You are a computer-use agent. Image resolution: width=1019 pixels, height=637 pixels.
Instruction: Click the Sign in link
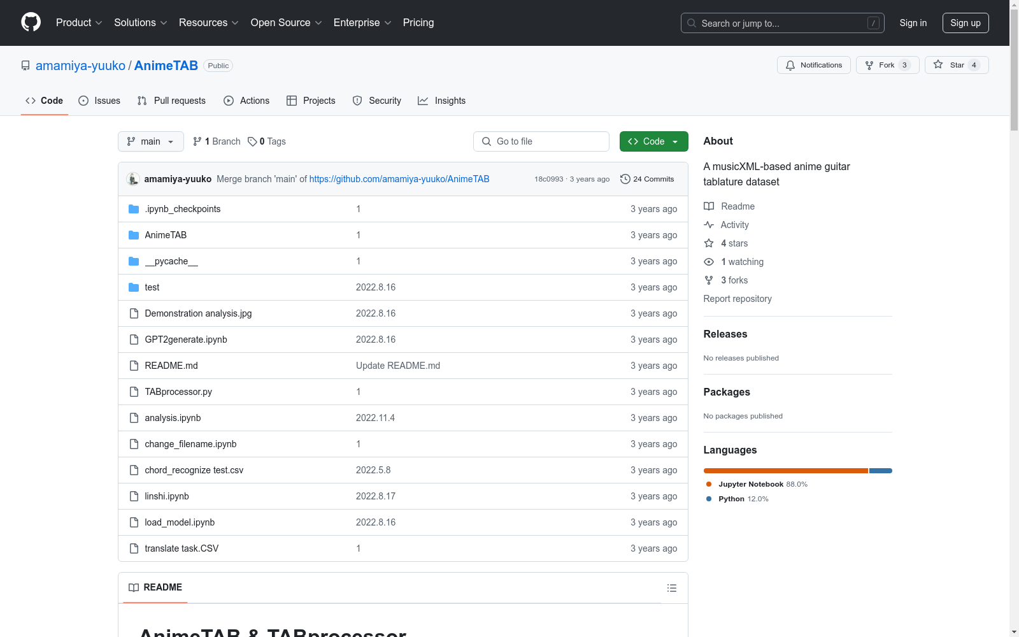tap(913, 23)
